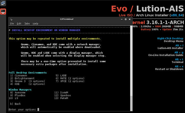Open the Edit menu

19,24
